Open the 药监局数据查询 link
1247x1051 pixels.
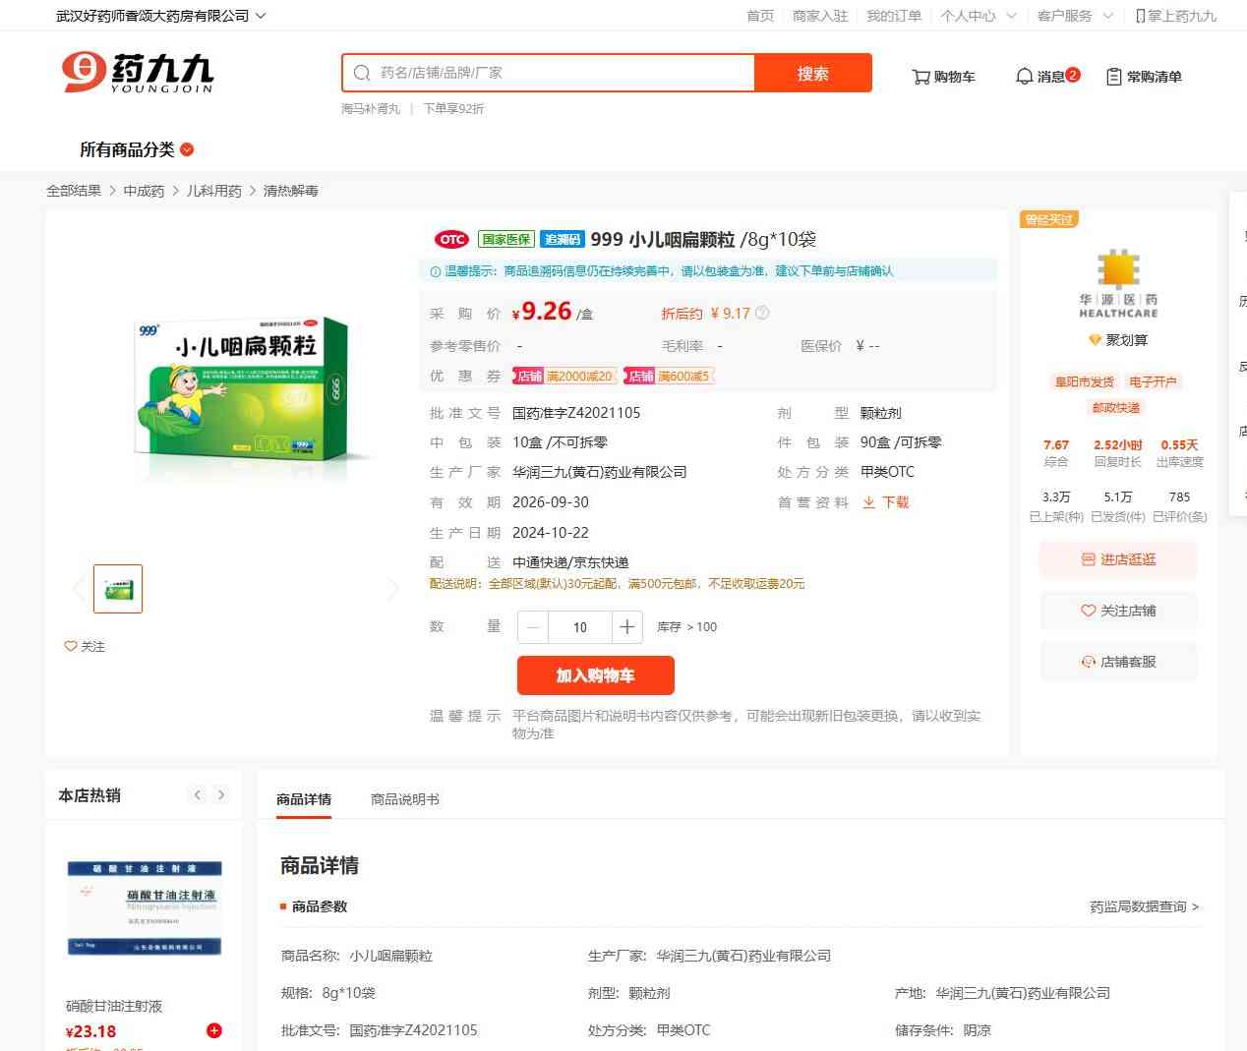pos(1144,906)
